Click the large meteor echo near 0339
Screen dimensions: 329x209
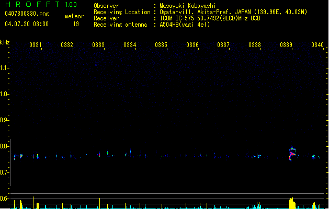[292, 154]
